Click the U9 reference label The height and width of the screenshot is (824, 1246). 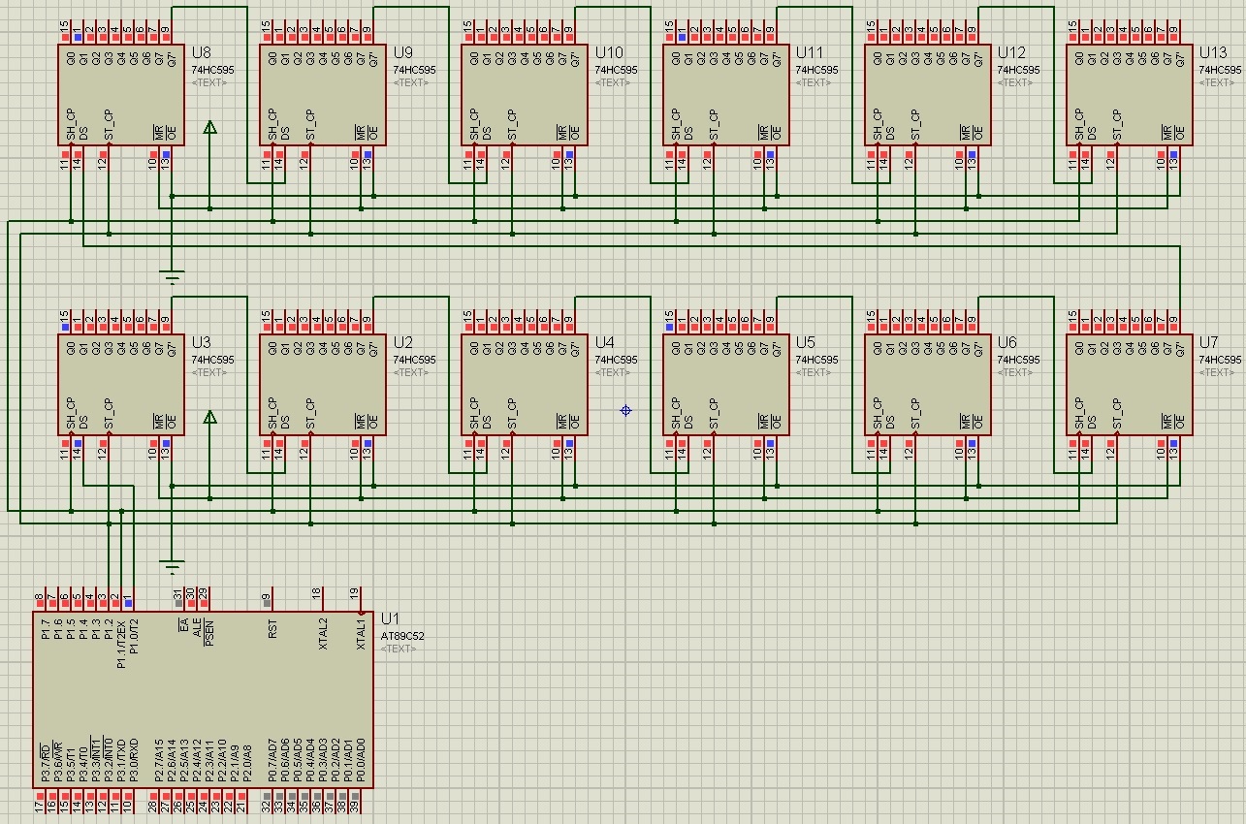click(402, 52)
